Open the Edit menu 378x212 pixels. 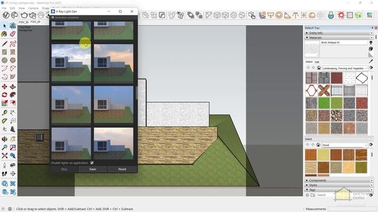12,8
